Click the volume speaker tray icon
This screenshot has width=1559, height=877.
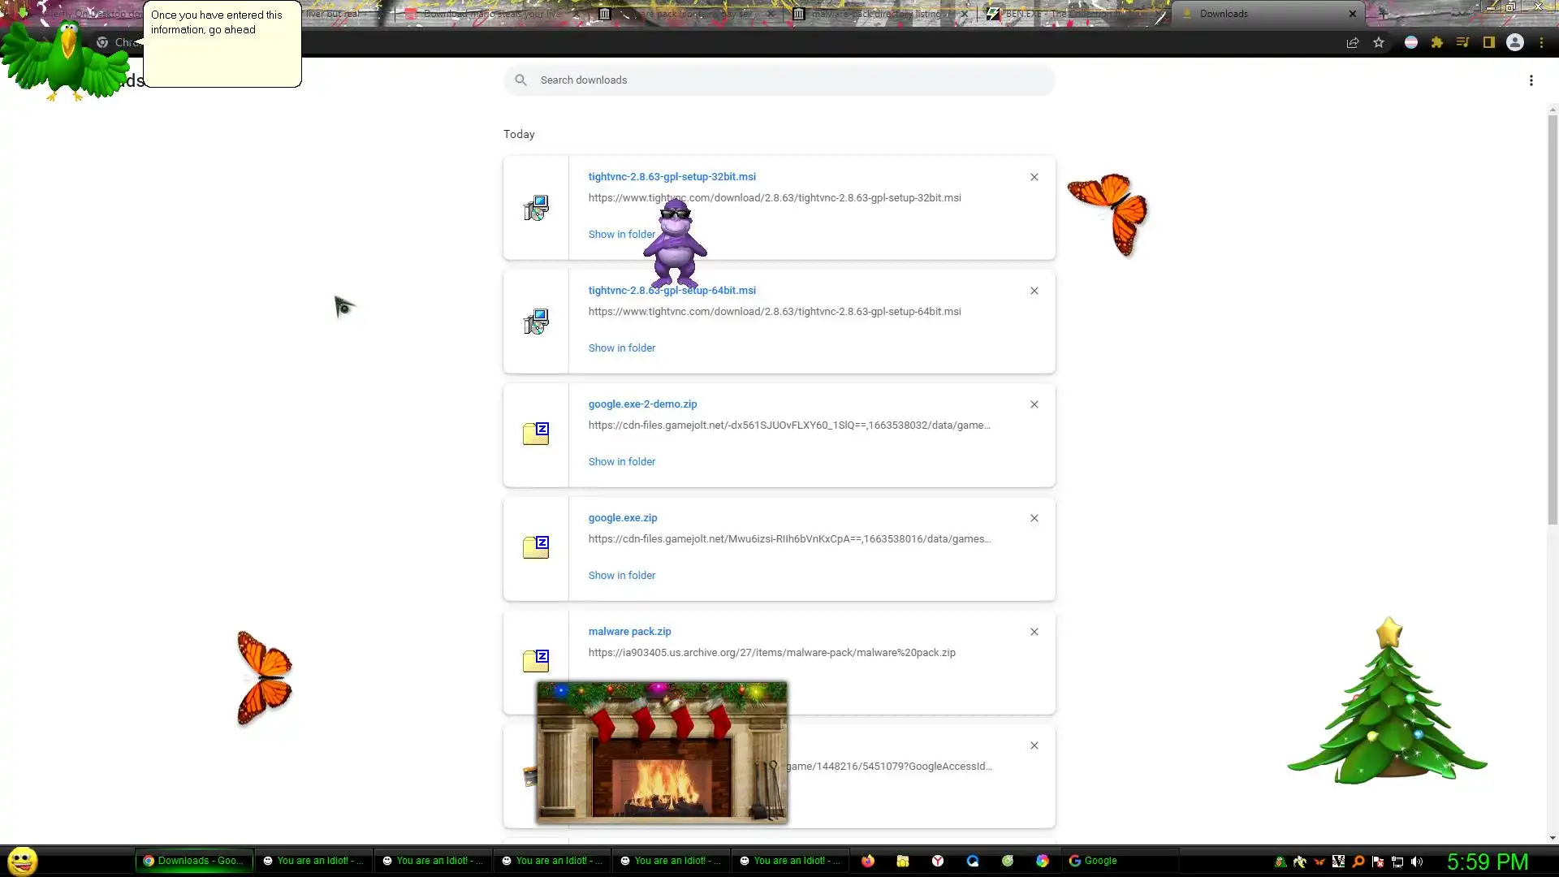click(1417, 862)
